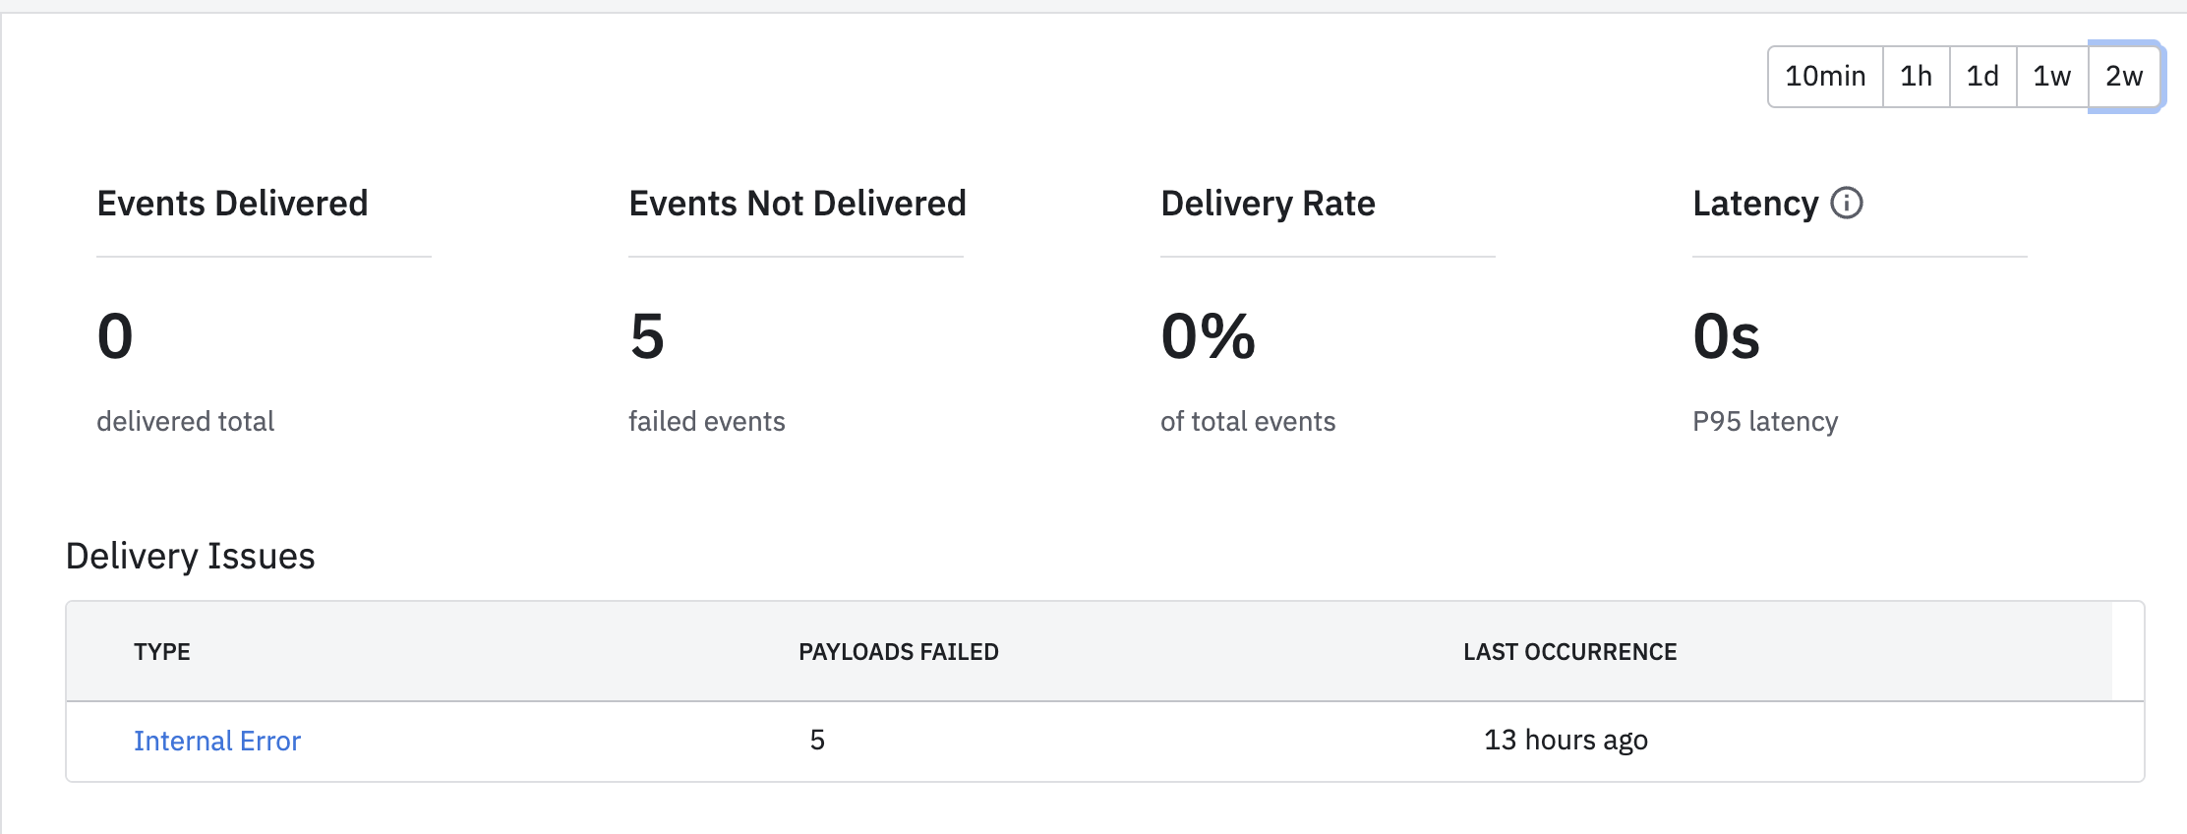Click the delivered total value 0
Viewport: 2187px width, 834px height.
tap(115, 336)
